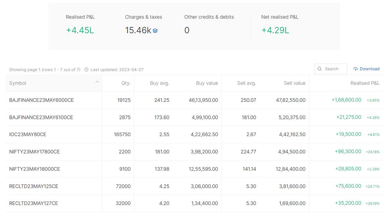Click Charges & taxes value 15.46k
Image resolution: width=388 pixels, height=216 pixels.
point(138,30)
